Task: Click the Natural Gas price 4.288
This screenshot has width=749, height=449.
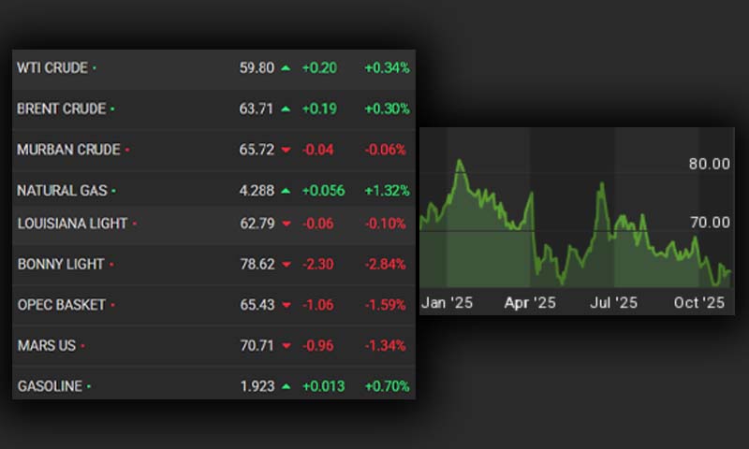Action: tap(257, 191)
